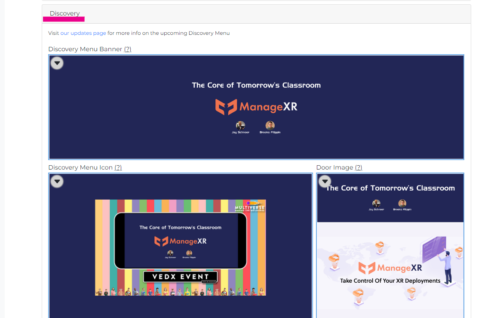This screenshot has height=318, width=497.
Task: Select the Discovery tab header
Action: (x=64, y=13)
